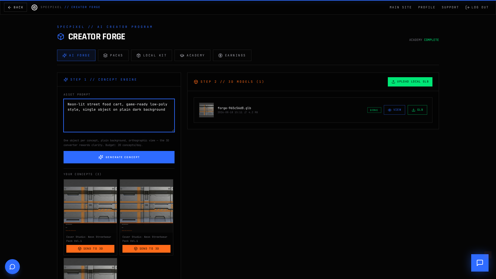Click Log Out

(x=477, y=7)
